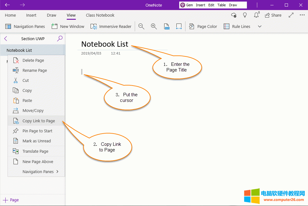308x206 pixels.
Task: Add a new page with + Page
Action: 11,200
